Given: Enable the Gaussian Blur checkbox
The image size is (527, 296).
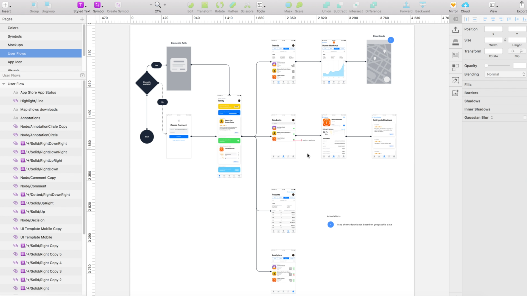Looking at the screenshot, I should coord(525,118).
